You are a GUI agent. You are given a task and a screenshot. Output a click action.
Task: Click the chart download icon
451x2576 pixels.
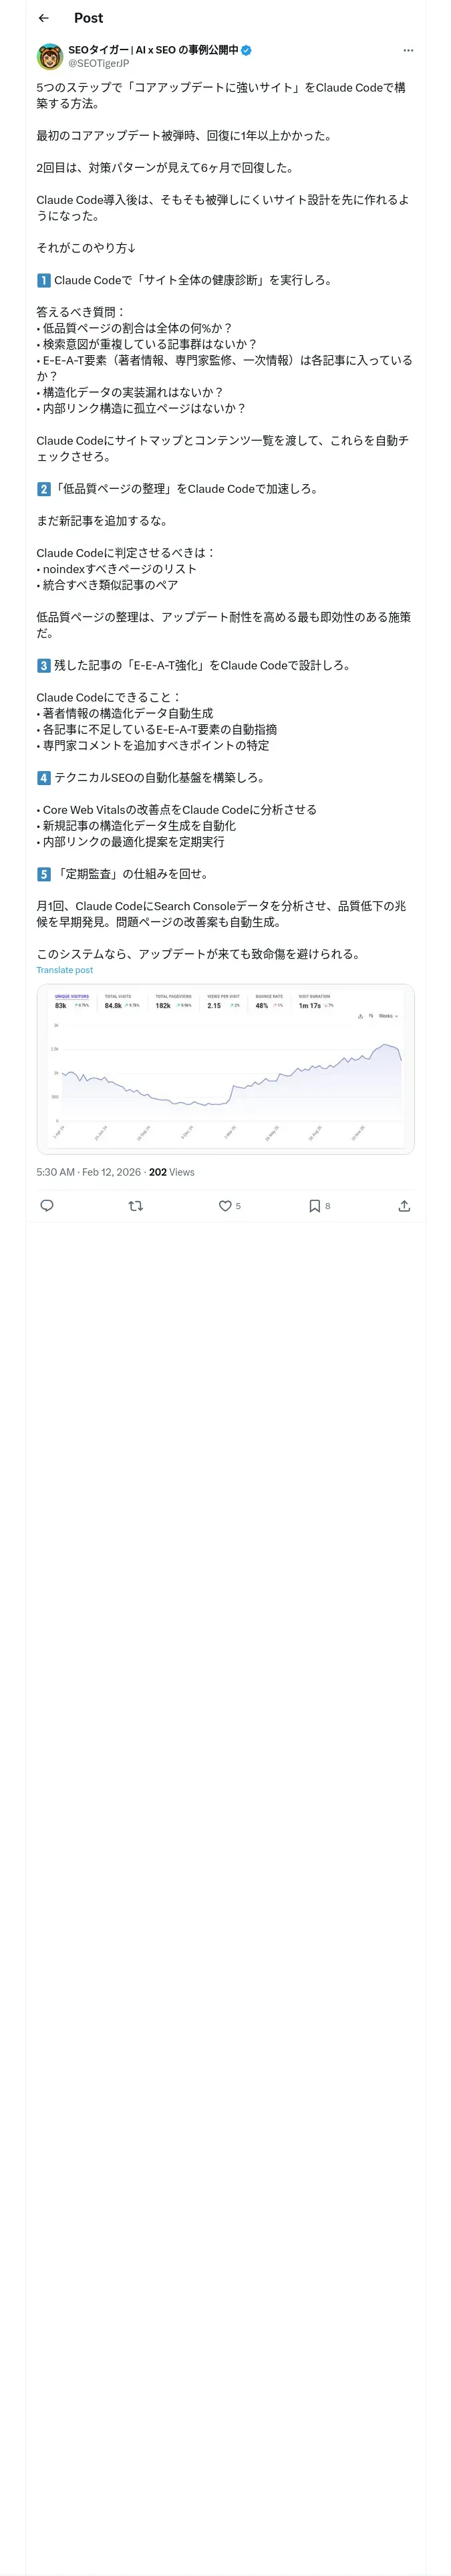tap(360, 1016)
